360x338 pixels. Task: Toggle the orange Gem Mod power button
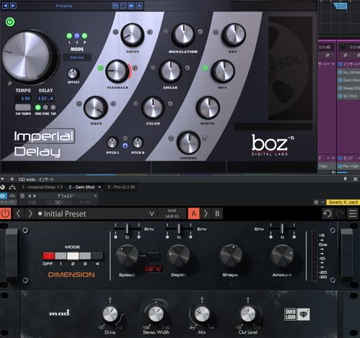pos(5,213)
